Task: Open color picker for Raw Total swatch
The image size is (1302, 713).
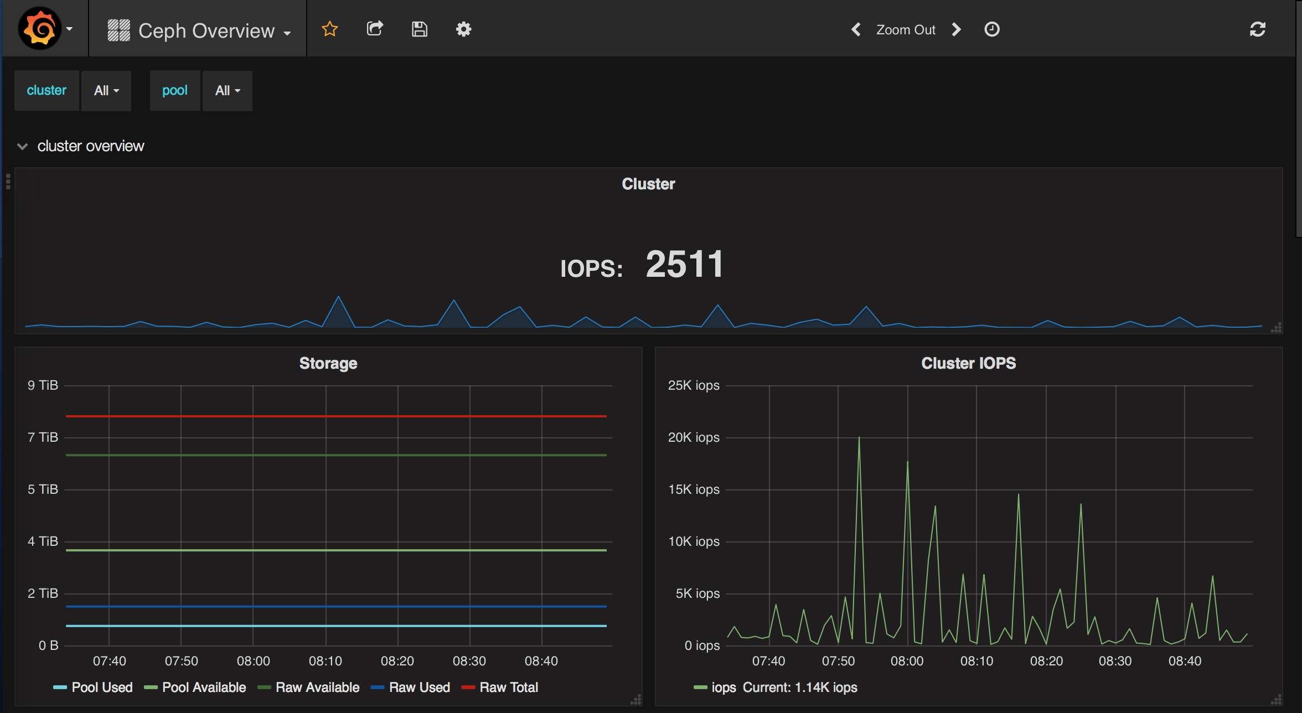Action: [x=468, y=688]
